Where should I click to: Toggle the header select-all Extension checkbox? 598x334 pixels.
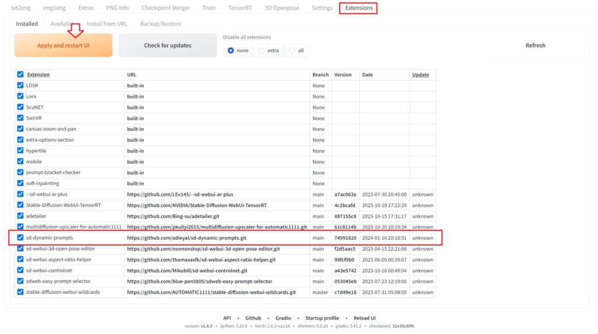20,75
